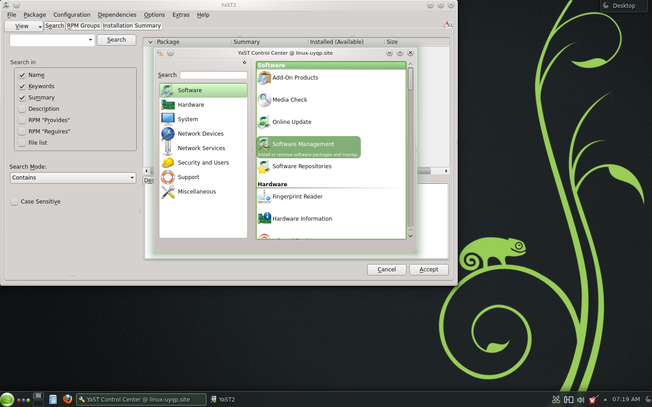The image size is (652, 407).
Task: Select Network Devices category icon
Action: pyautogui.click(x=168, y=134)
